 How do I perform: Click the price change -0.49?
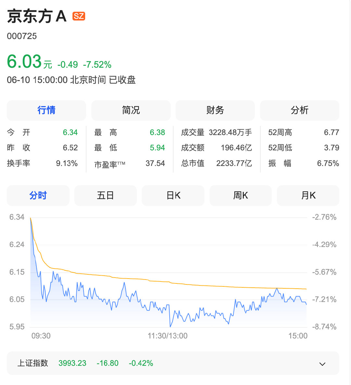tap(68, 64)
